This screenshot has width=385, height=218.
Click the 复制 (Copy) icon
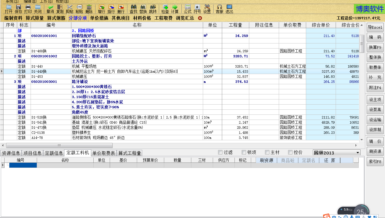pyautogui.click(x=60, y=9)
